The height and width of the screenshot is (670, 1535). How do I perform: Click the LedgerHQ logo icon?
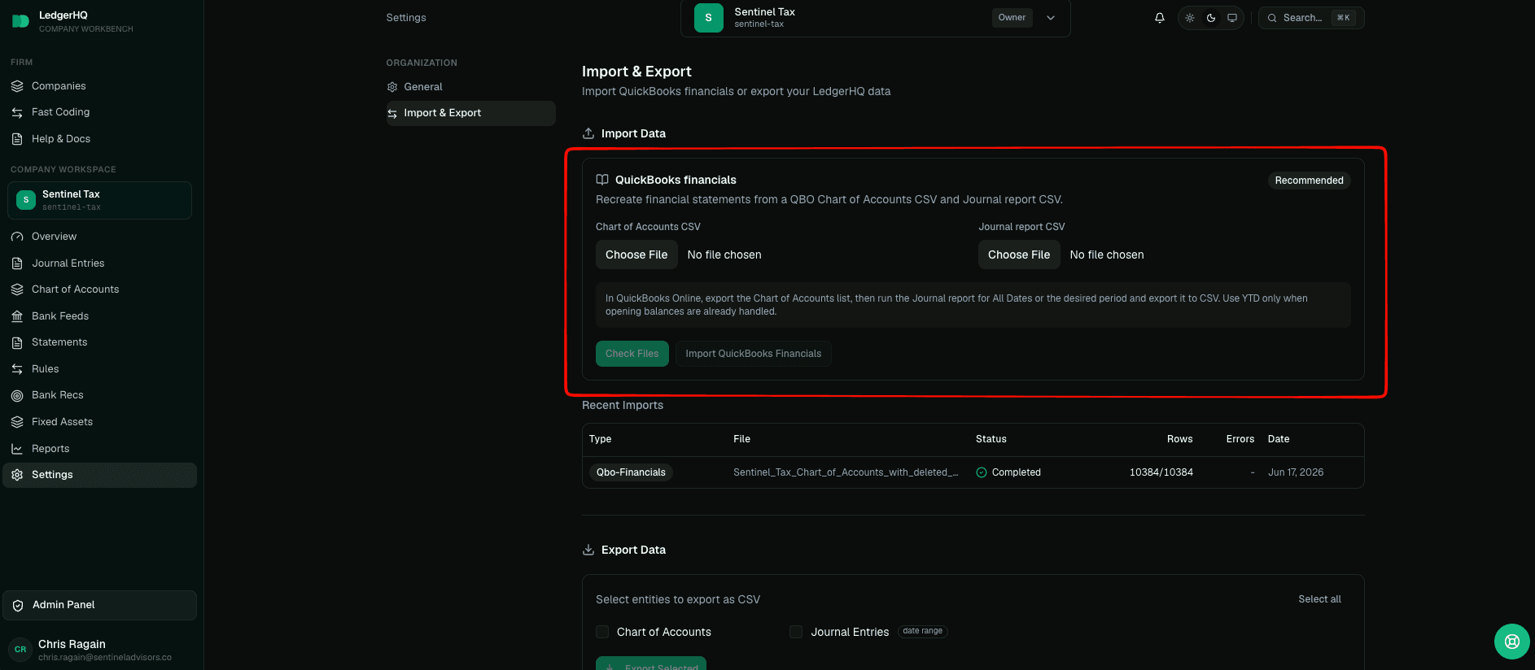[x=20, y=21]
